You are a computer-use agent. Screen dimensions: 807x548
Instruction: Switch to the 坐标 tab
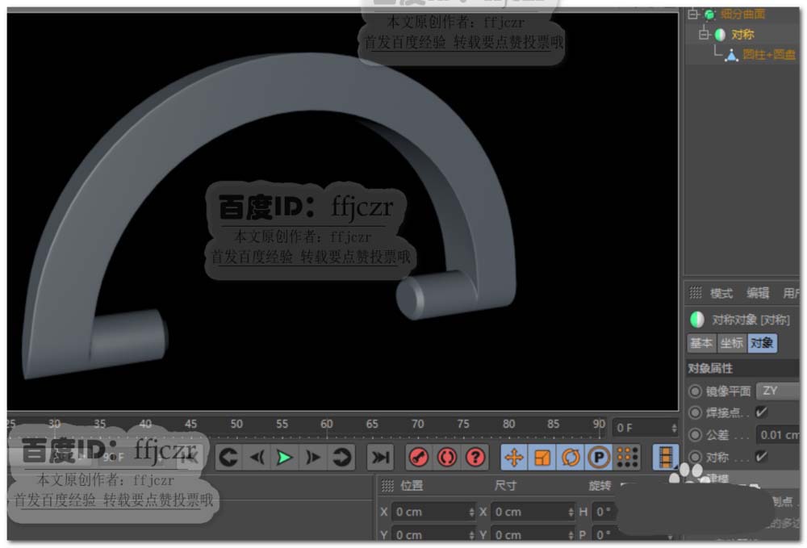731,343
